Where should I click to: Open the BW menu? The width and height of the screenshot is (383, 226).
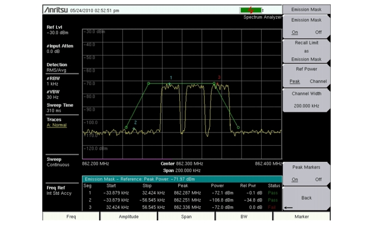(244, 217)
